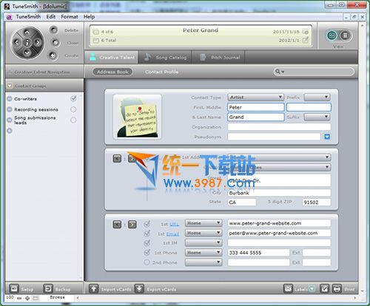
Task: Click the edit checkmark icon beside Print
Action: pyautogui.click(x=324, y=288)
